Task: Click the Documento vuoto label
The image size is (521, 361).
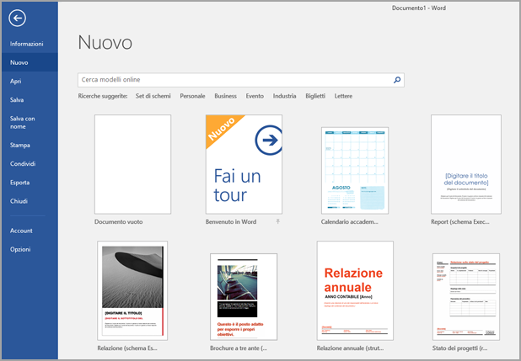Action: coord(119,221)
